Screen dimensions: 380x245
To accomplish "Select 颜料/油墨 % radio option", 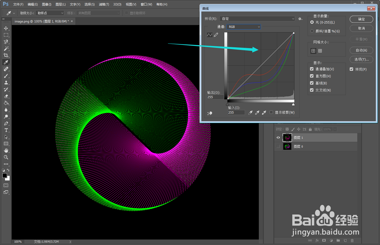I will point(312,31).
